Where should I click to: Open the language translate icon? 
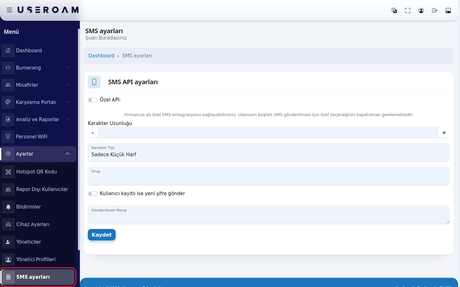tap(394, 11)
